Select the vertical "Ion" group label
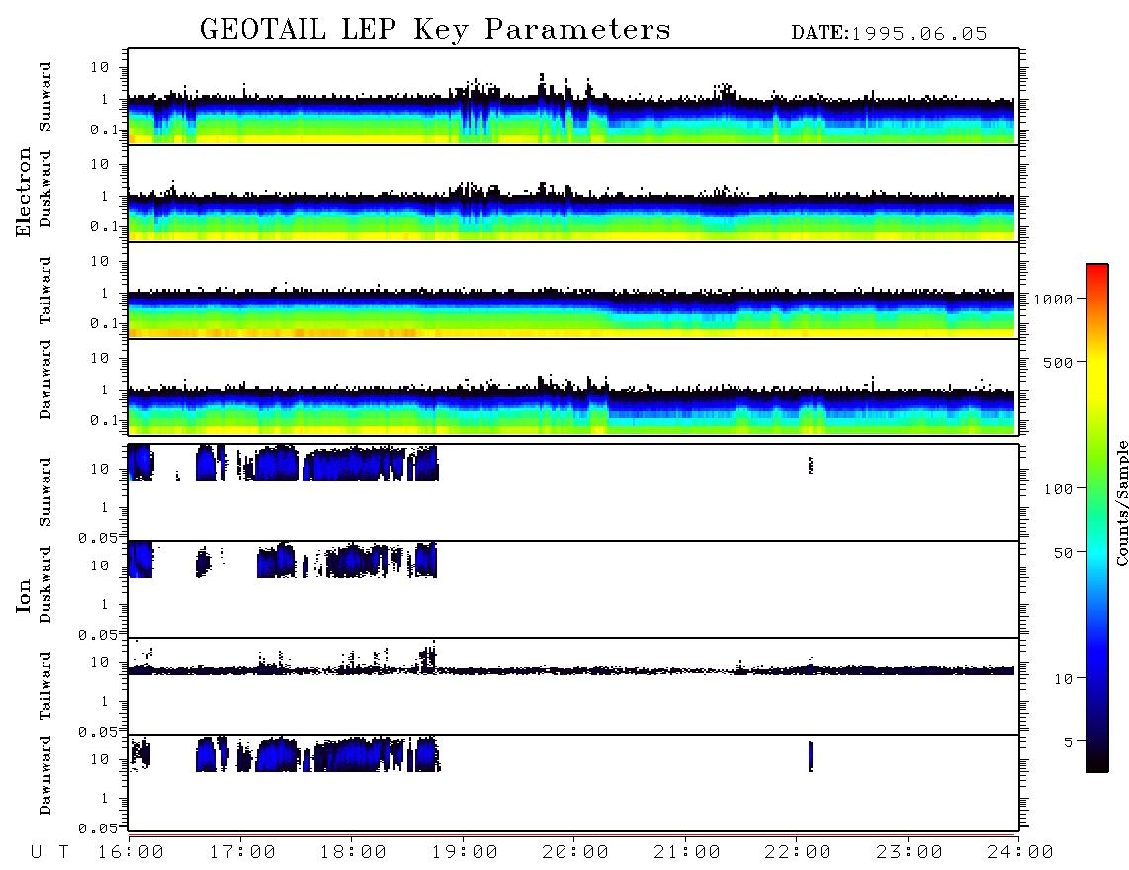 click(23, 595)
